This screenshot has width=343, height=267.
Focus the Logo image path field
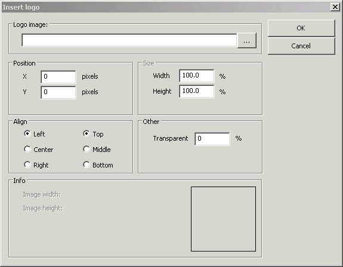[129, 40]
